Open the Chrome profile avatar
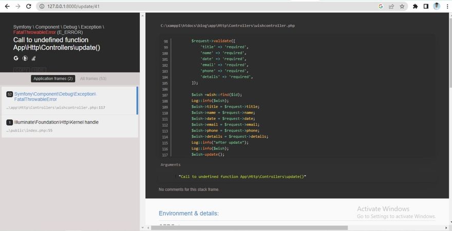Image resolution: width=452 pixels, height=231 pixels. (437, 6)
